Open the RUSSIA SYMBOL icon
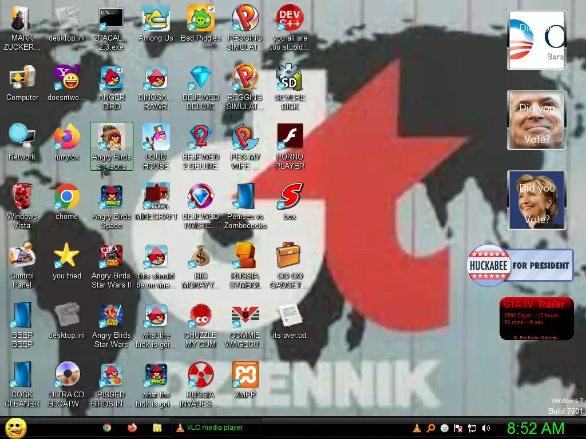 pyautogui.click(x=245, y=266)
